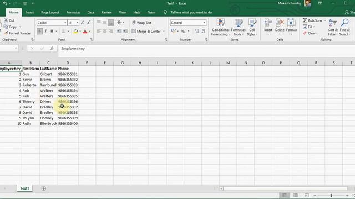355x199 pixels.
Task: Open Font group dialog launcher
Action: (x=91, y=40)
